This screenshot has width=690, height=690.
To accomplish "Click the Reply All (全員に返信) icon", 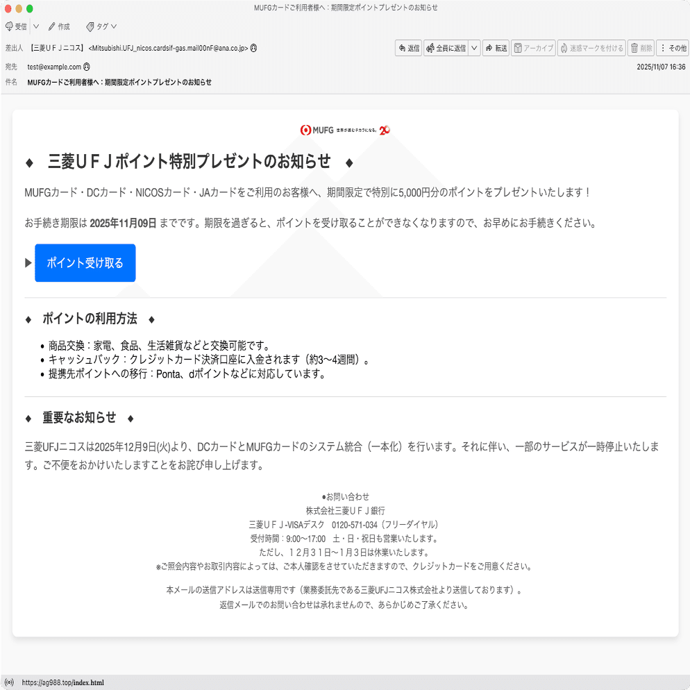I will click(x=447, y=48).
